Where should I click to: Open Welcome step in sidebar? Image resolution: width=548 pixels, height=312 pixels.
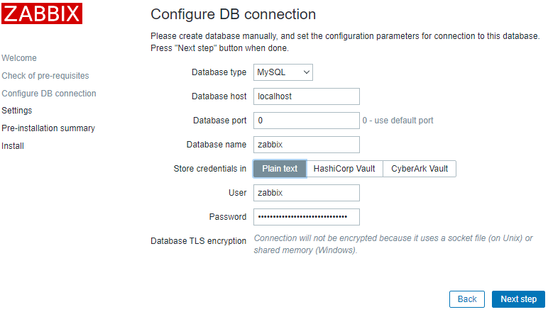point(19,58)
